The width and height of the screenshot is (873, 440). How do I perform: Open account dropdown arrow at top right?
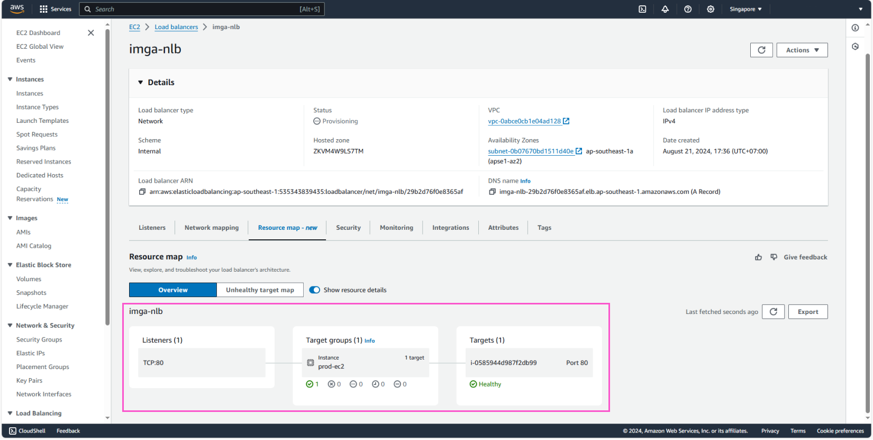pyautogui.click(x=860, y=9)
